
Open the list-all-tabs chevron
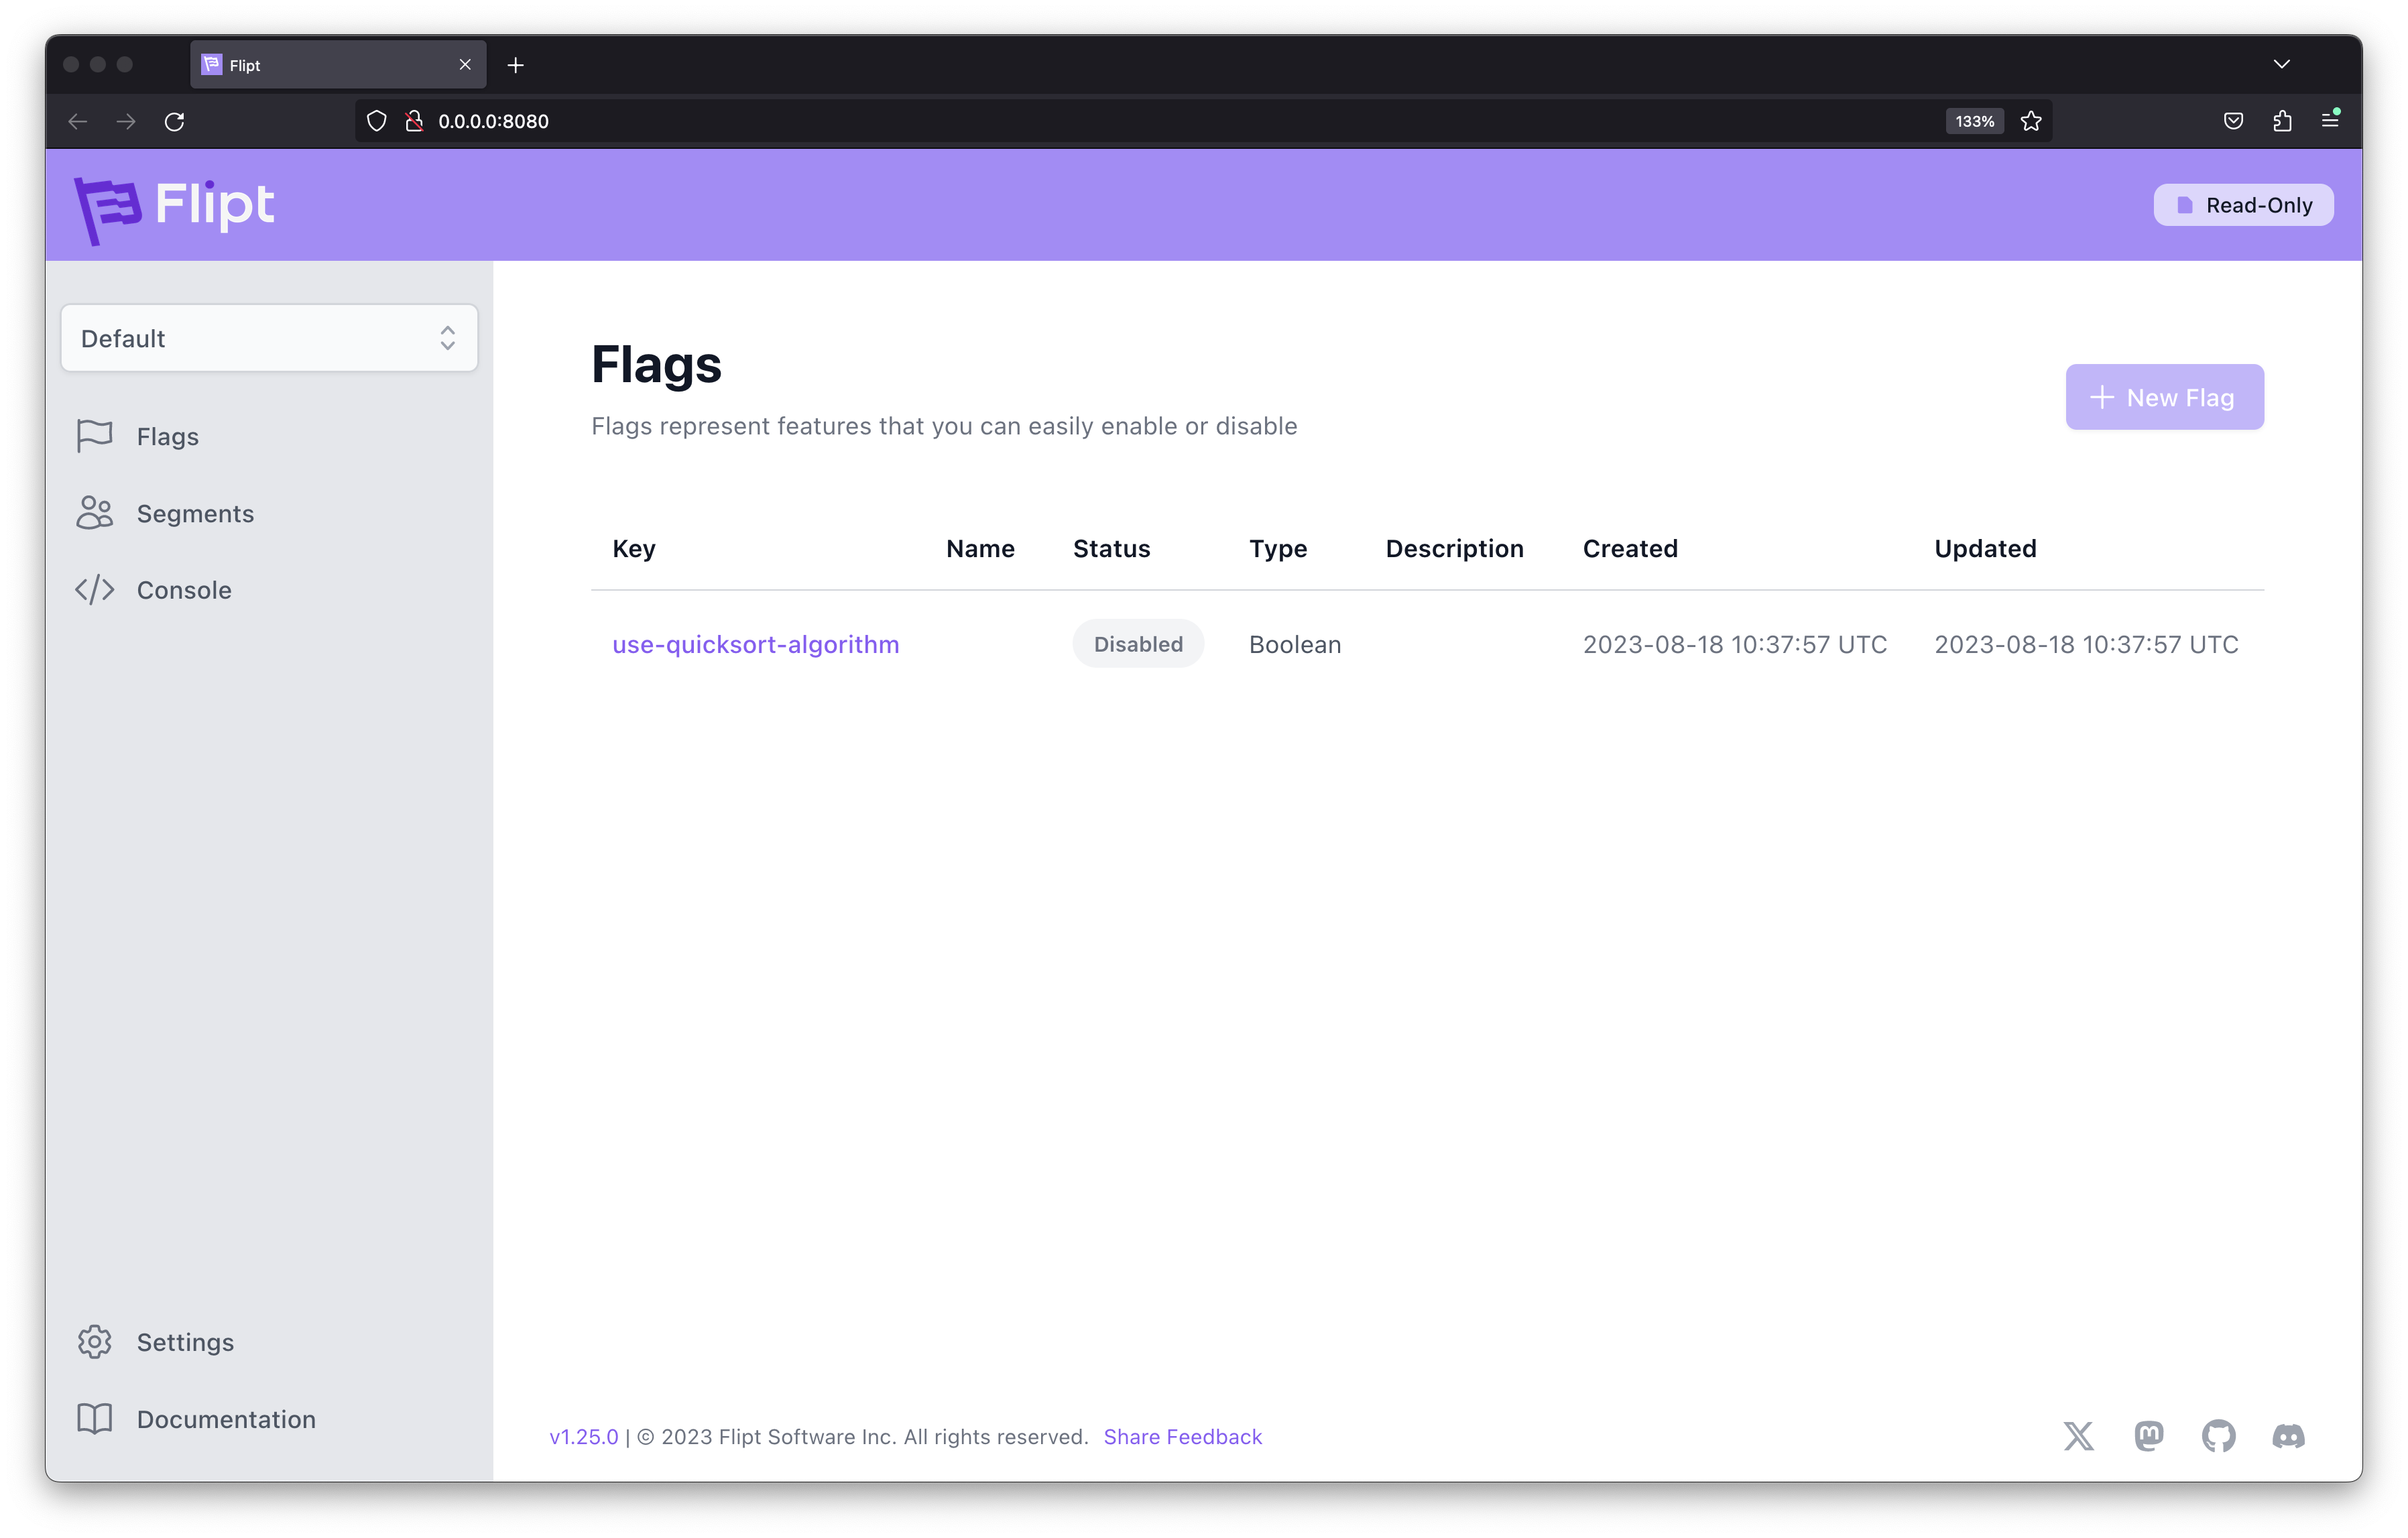point(2281,64)
